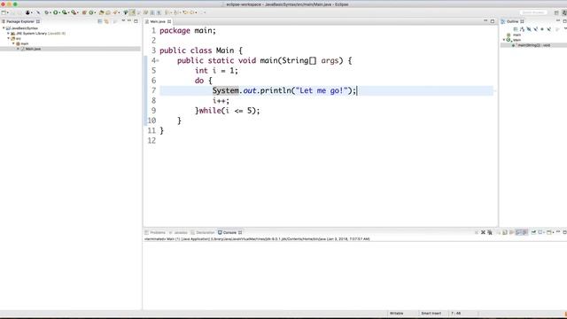Collapse the Main class in Outline
Image resolution: width=567 pixels, height=319 pixels.
point(504,40)
